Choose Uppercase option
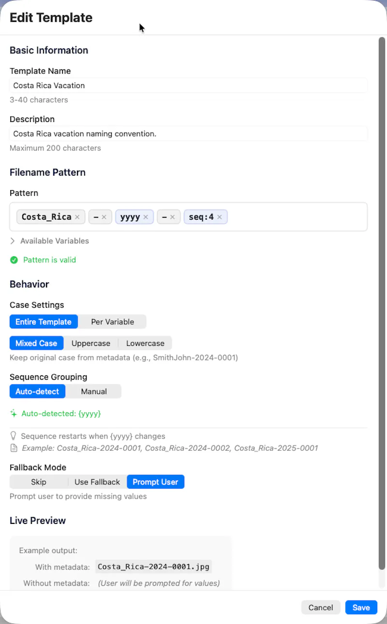Image resolution: width=387 pixels, height=624 pixels. tap(91, 343)
